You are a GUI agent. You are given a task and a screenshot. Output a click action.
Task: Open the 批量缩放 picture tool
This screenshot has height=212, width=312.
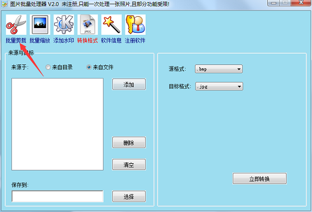40,24
